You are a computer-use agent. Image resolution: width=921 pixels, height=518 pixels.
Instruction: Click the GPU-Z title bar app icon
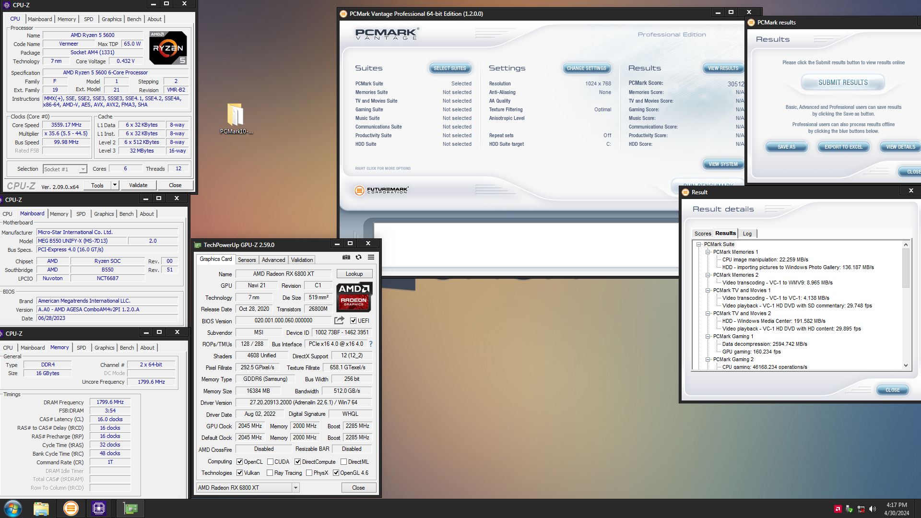click(198, 245)
